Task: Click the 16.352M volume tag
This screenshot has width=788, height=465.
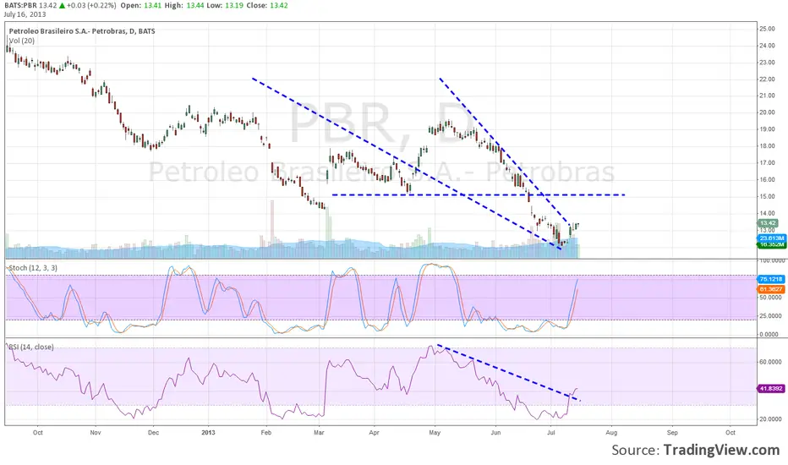Action: 771,244
